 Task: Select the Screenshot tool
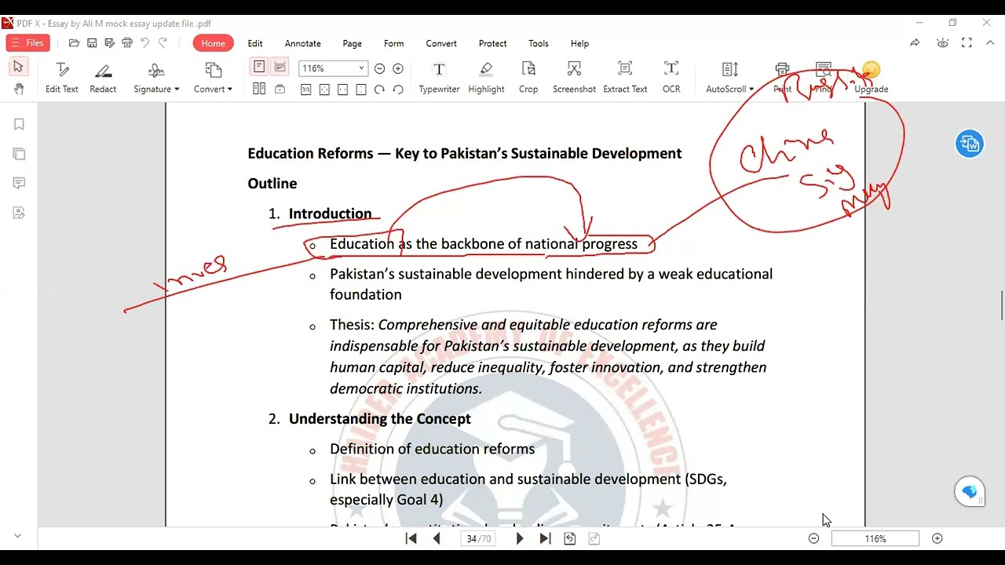point(574,78)
